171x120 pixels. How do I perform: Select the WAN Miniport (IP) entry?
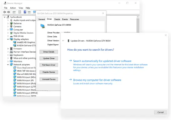point(25,80)
